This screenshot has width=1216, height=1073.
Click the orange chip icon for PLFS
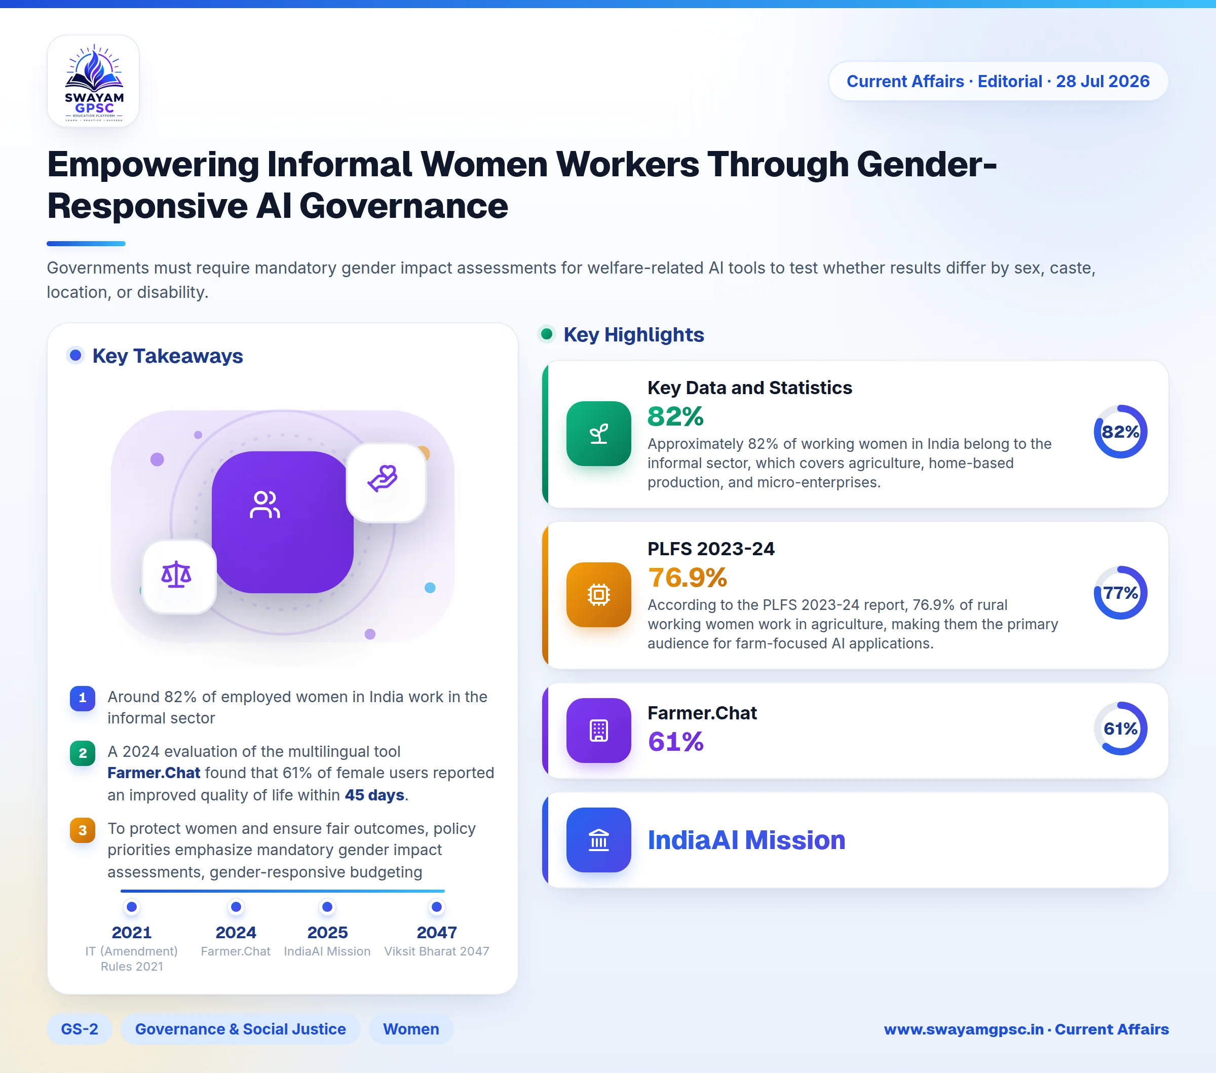click(598, 594)
